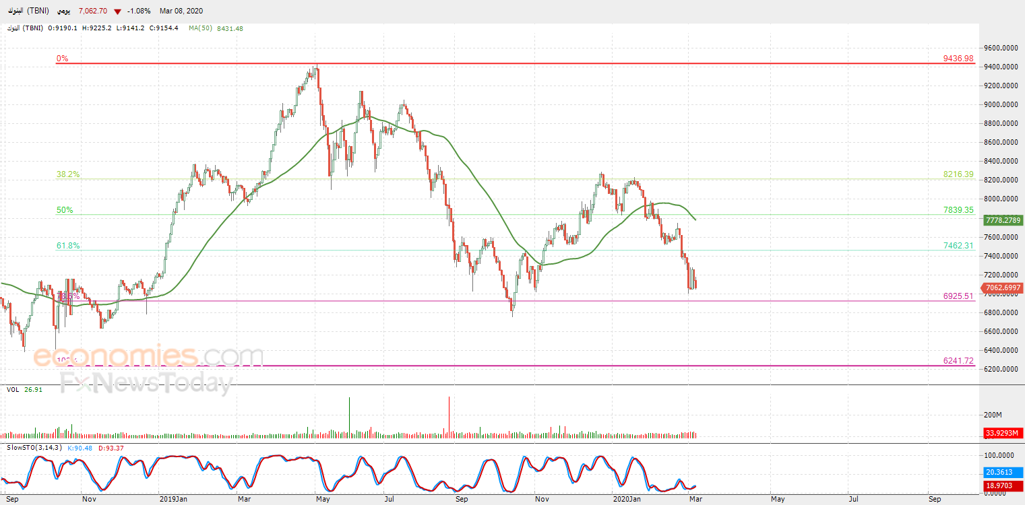This screenshot has width=1025, height=505.
Task: Click the Mar 08, 2020 date in header
Action: tap(181, 11)
